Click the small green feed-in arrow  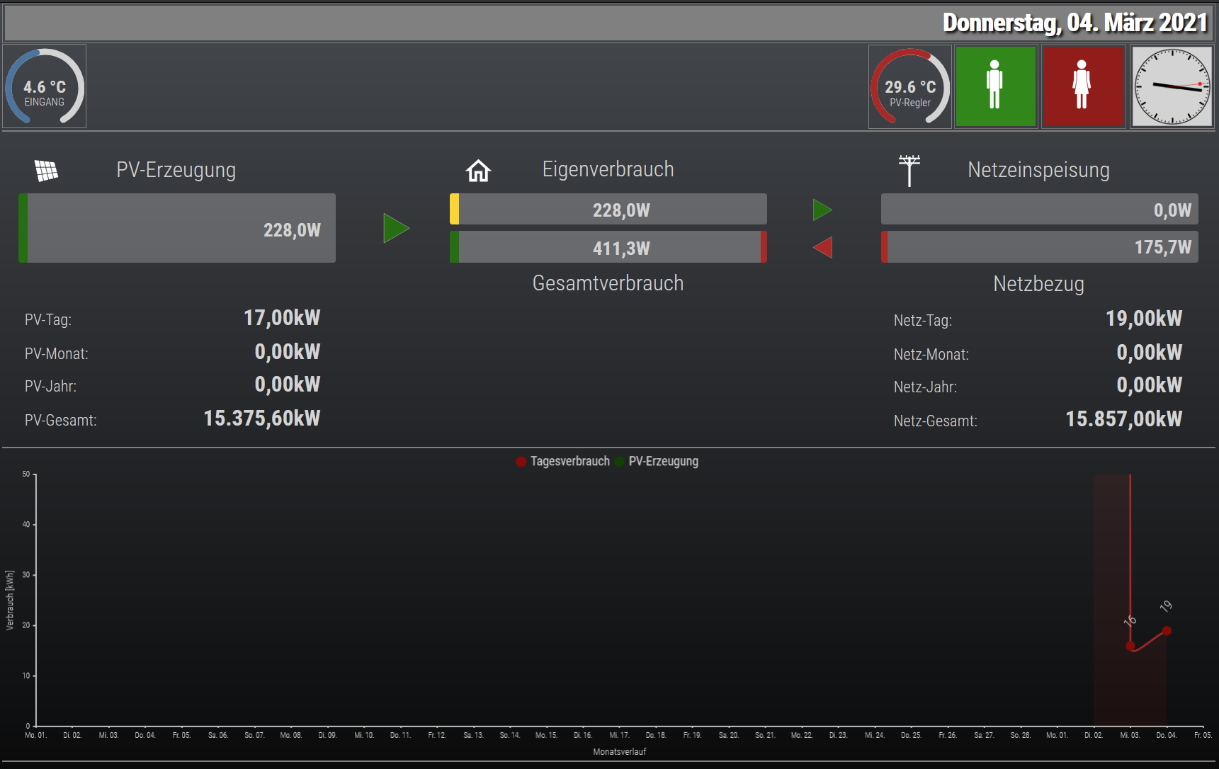(x=822, y=210)
